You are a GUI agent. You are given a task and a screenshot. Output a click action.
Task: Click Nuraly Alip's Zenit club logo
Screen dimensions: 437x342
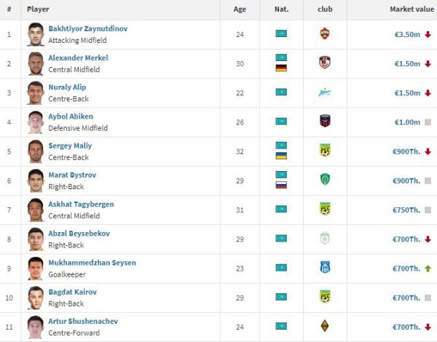click(325, 92)
